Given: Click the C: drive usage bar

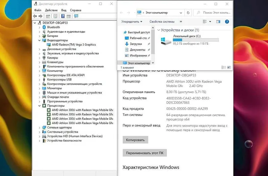Looking at the screenshot, I should (x=196, y=40).
